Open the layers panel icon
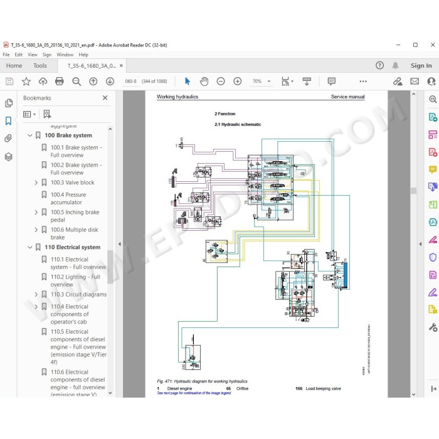 point(8,157)
